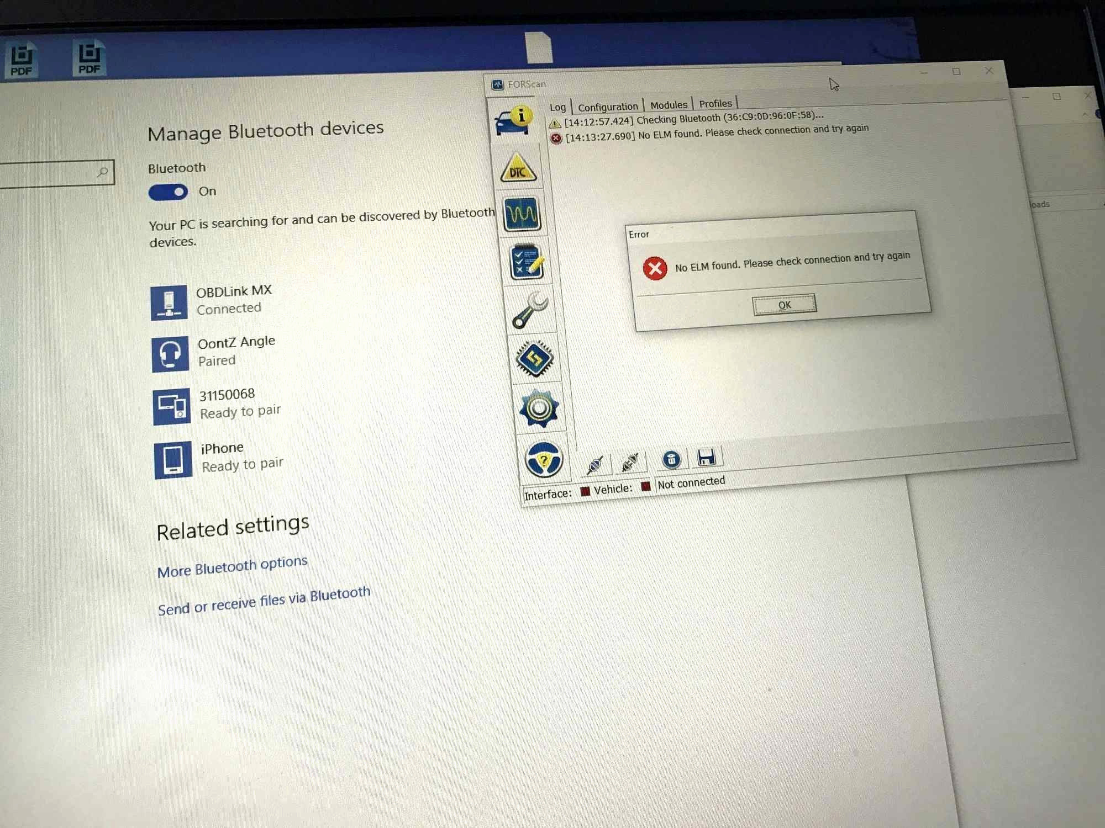Click the delete/trash icon in toolbar

[674, 459]
